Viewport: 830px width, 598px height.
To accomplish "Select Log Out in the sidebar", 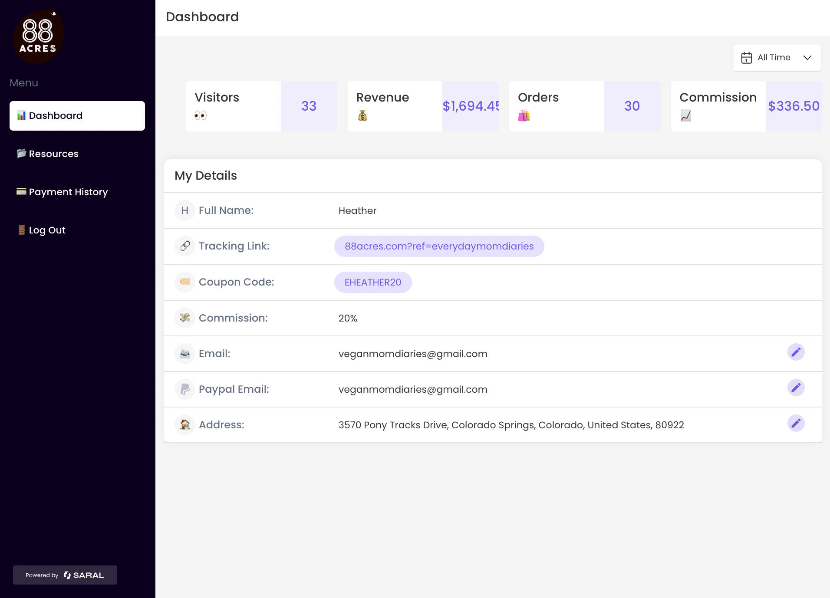I will click(x=77, y=230).
